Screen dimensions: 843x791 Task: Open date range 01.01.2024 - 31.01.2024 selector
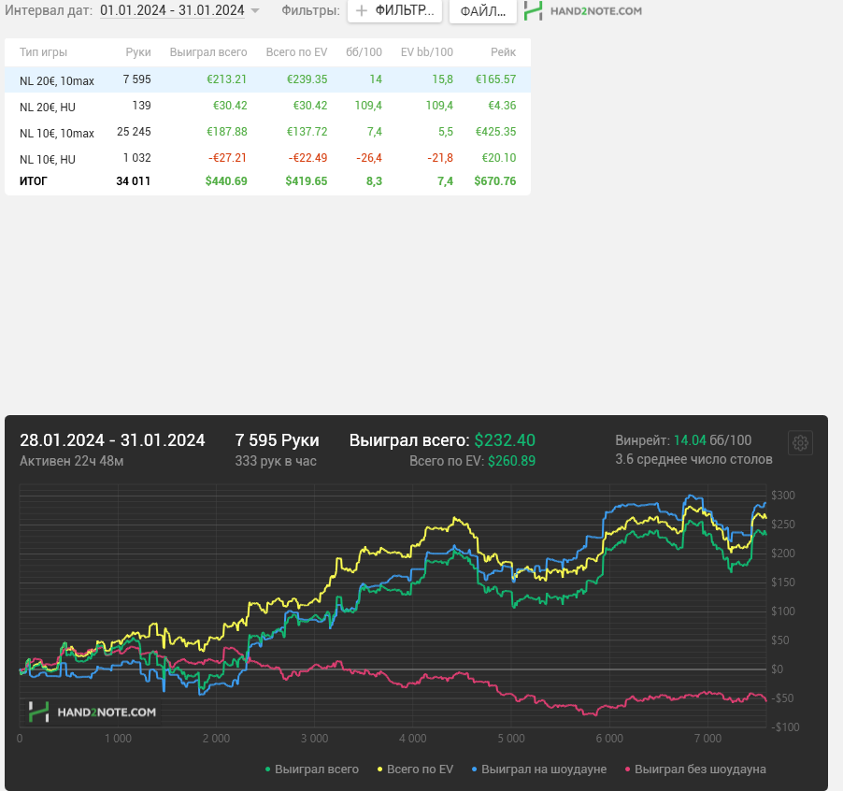172,10
